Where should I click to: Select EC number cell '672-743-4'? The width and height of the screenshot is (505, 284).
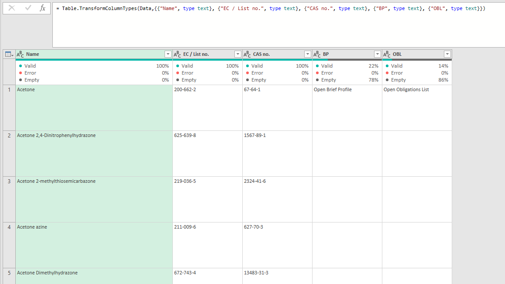coord(207,276)
